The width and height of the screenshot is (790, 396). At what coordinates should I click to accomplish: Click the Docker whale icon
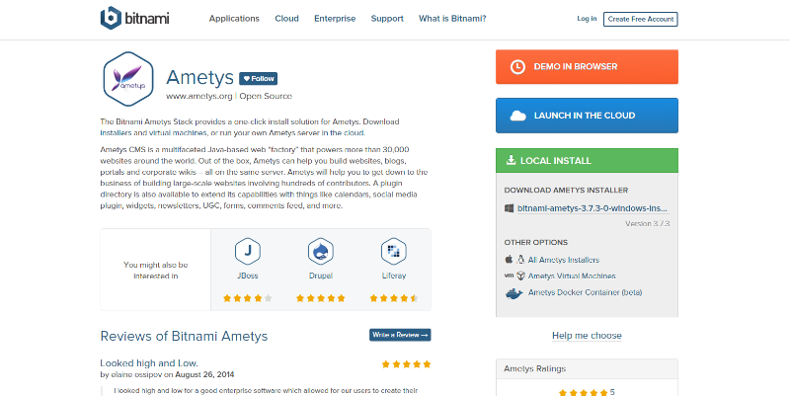click(x=513, y=293)
